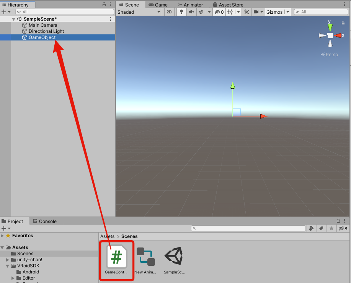
Task: Open the Shaded draw mode dropdown
Action: tap(139, 12)
